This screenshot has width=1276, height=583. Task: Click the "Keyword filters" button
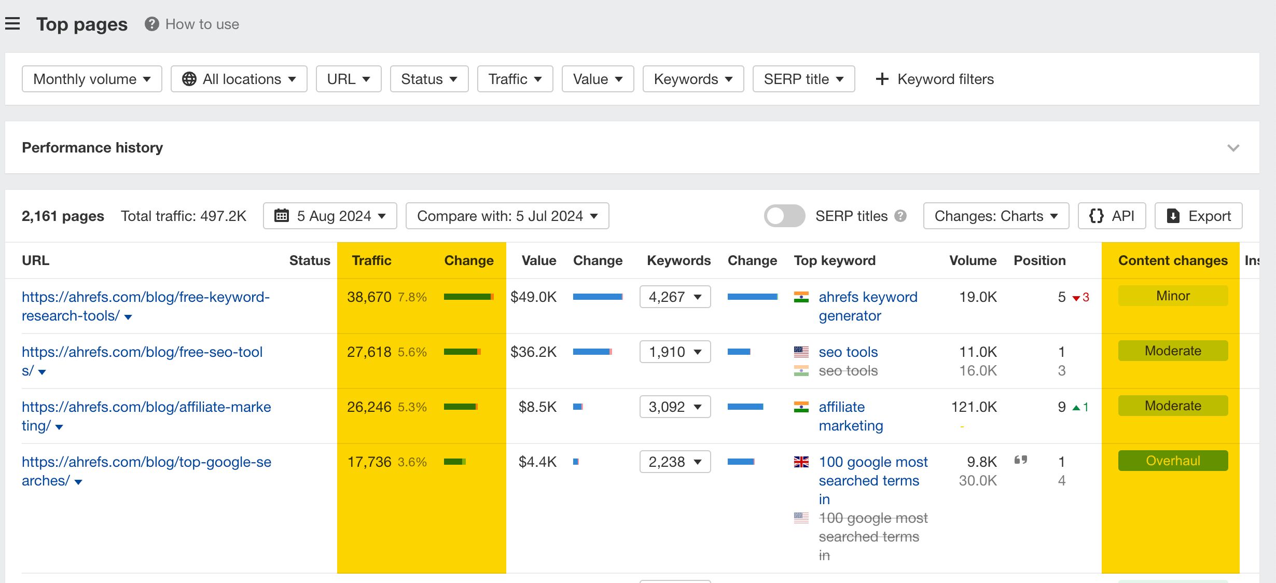click(934, 79)
